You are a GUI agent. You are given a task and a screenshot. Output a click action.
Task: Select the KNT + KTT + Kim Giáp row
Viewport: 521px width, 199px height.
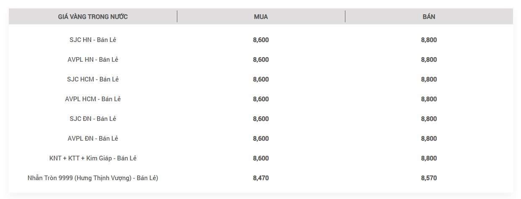260,158
